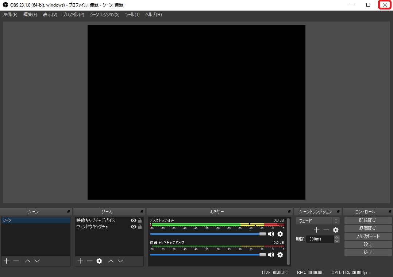393x277 pixels.
Task: Select シーン in the scene list
Action: point(35,220)
